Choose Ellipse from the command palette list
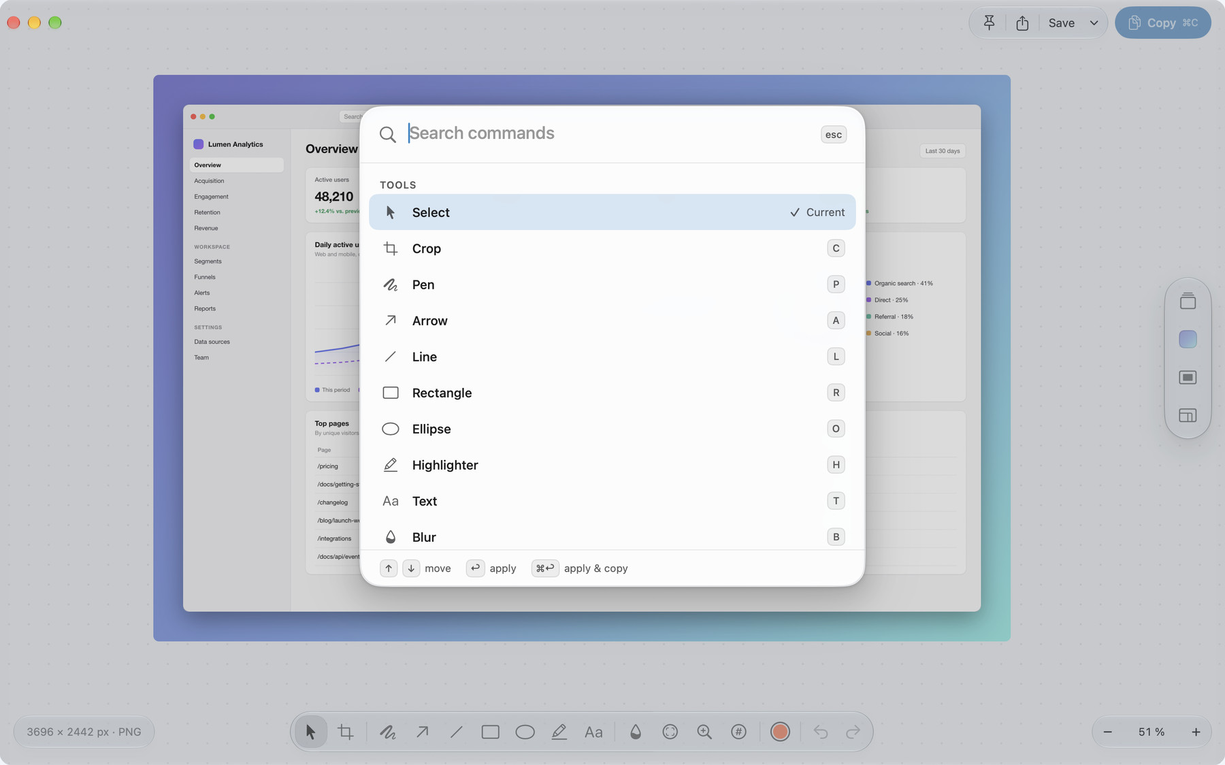This screenshot has height=765, width=1225. pyautogui.click(x=612, y=429)
